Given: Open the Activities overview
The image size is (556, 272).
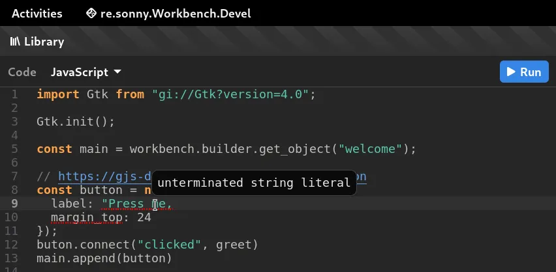Looking at the screenshot, I should click(37, 14).
